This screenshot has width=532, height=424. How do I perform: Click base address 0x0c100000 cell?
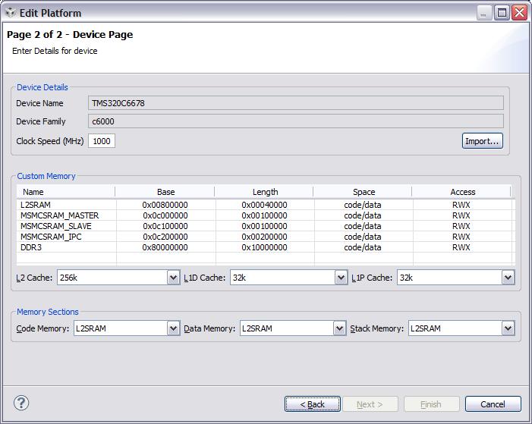click(165, 226)
